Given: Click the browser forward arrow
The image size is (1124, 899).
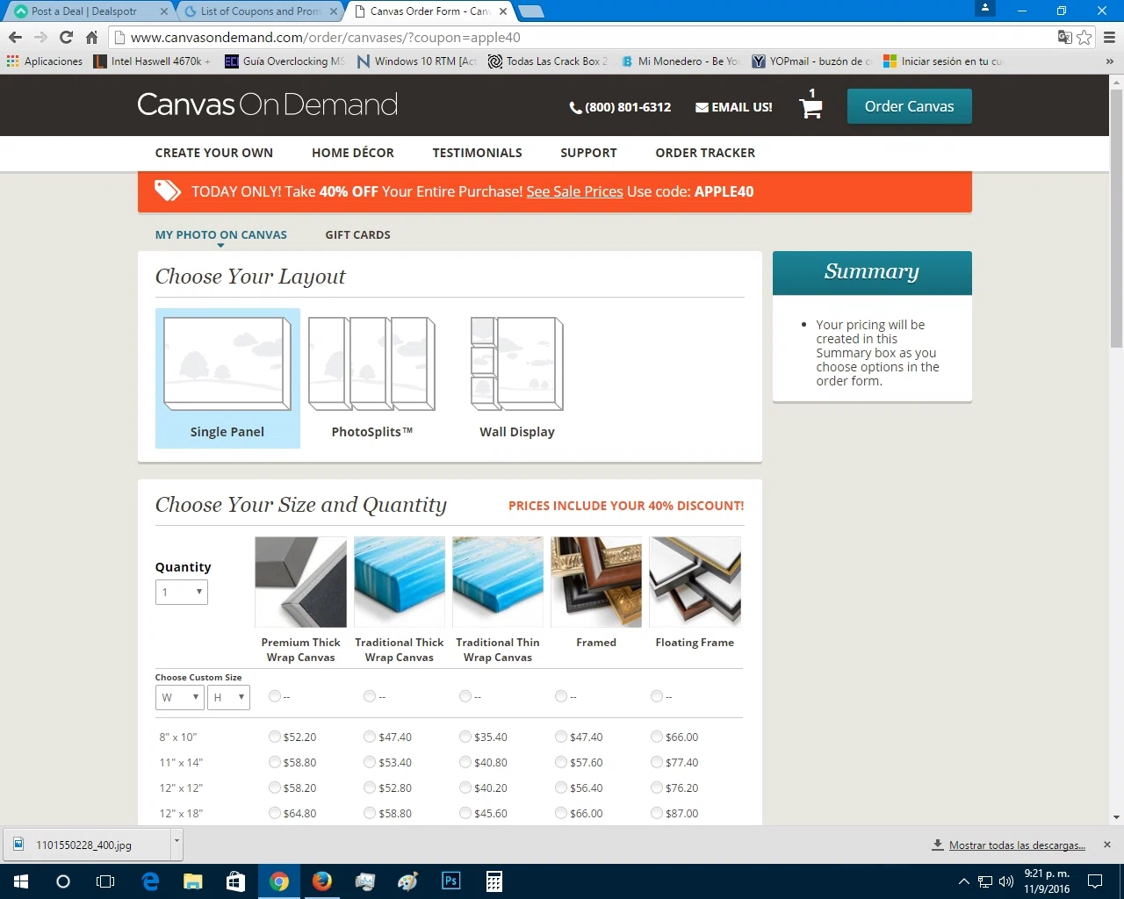Looking at the screenshot, I should (40, 37).
